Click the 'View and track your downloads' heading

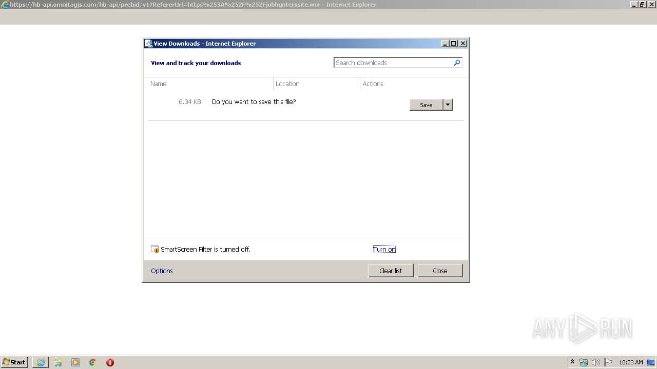pos(196,63)
